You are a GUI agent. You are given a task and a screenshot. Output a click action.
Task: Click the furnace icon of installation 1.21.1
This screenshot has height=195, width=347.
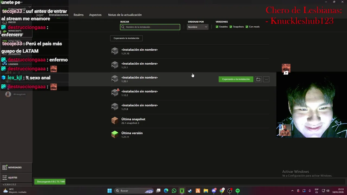tap(115, 65)
